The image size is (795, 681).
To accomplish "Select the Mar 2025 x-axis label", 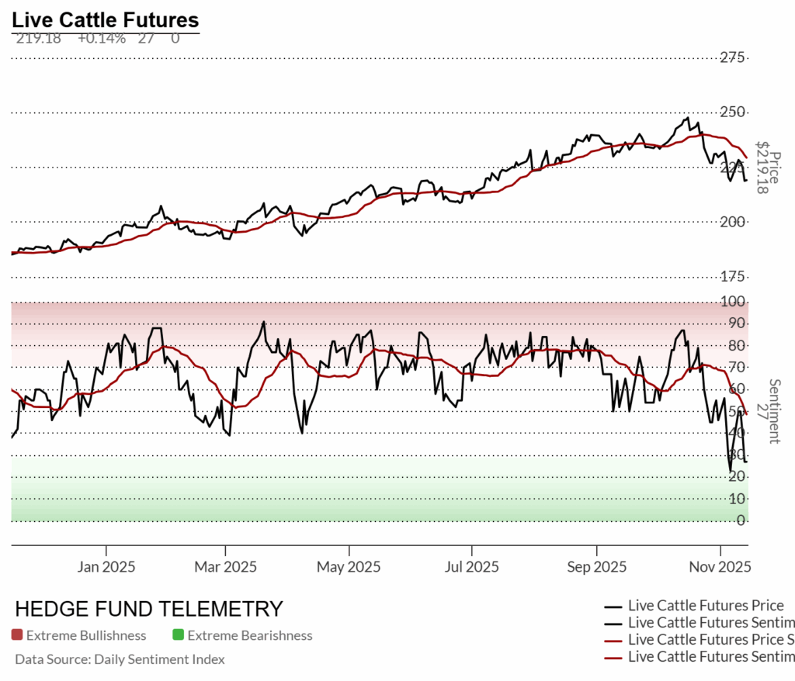I will pyautogui.click(x=226, y=567).
